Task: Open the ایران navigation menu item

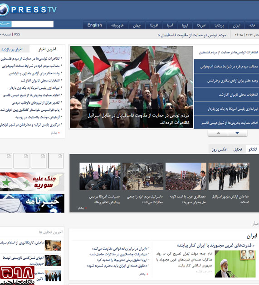Action: point(236,25)
